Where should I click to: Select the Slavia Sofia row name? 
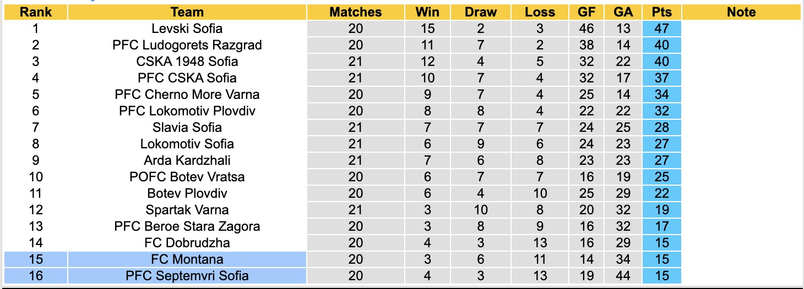(187, 127)
